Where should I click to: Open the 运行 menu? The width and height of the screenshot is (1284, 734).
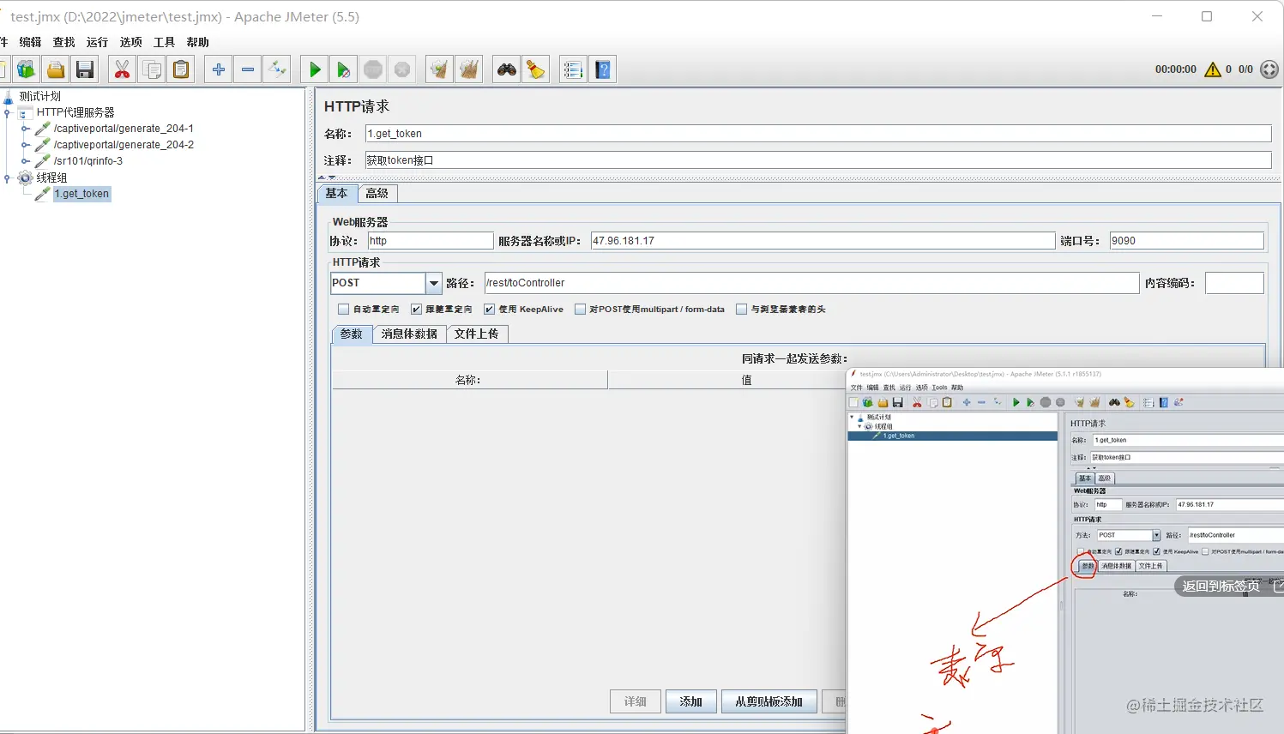97,42
